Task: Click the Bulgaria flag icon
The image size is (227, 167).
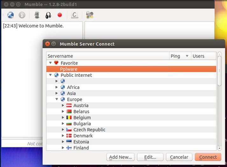Action: point(69,124)
